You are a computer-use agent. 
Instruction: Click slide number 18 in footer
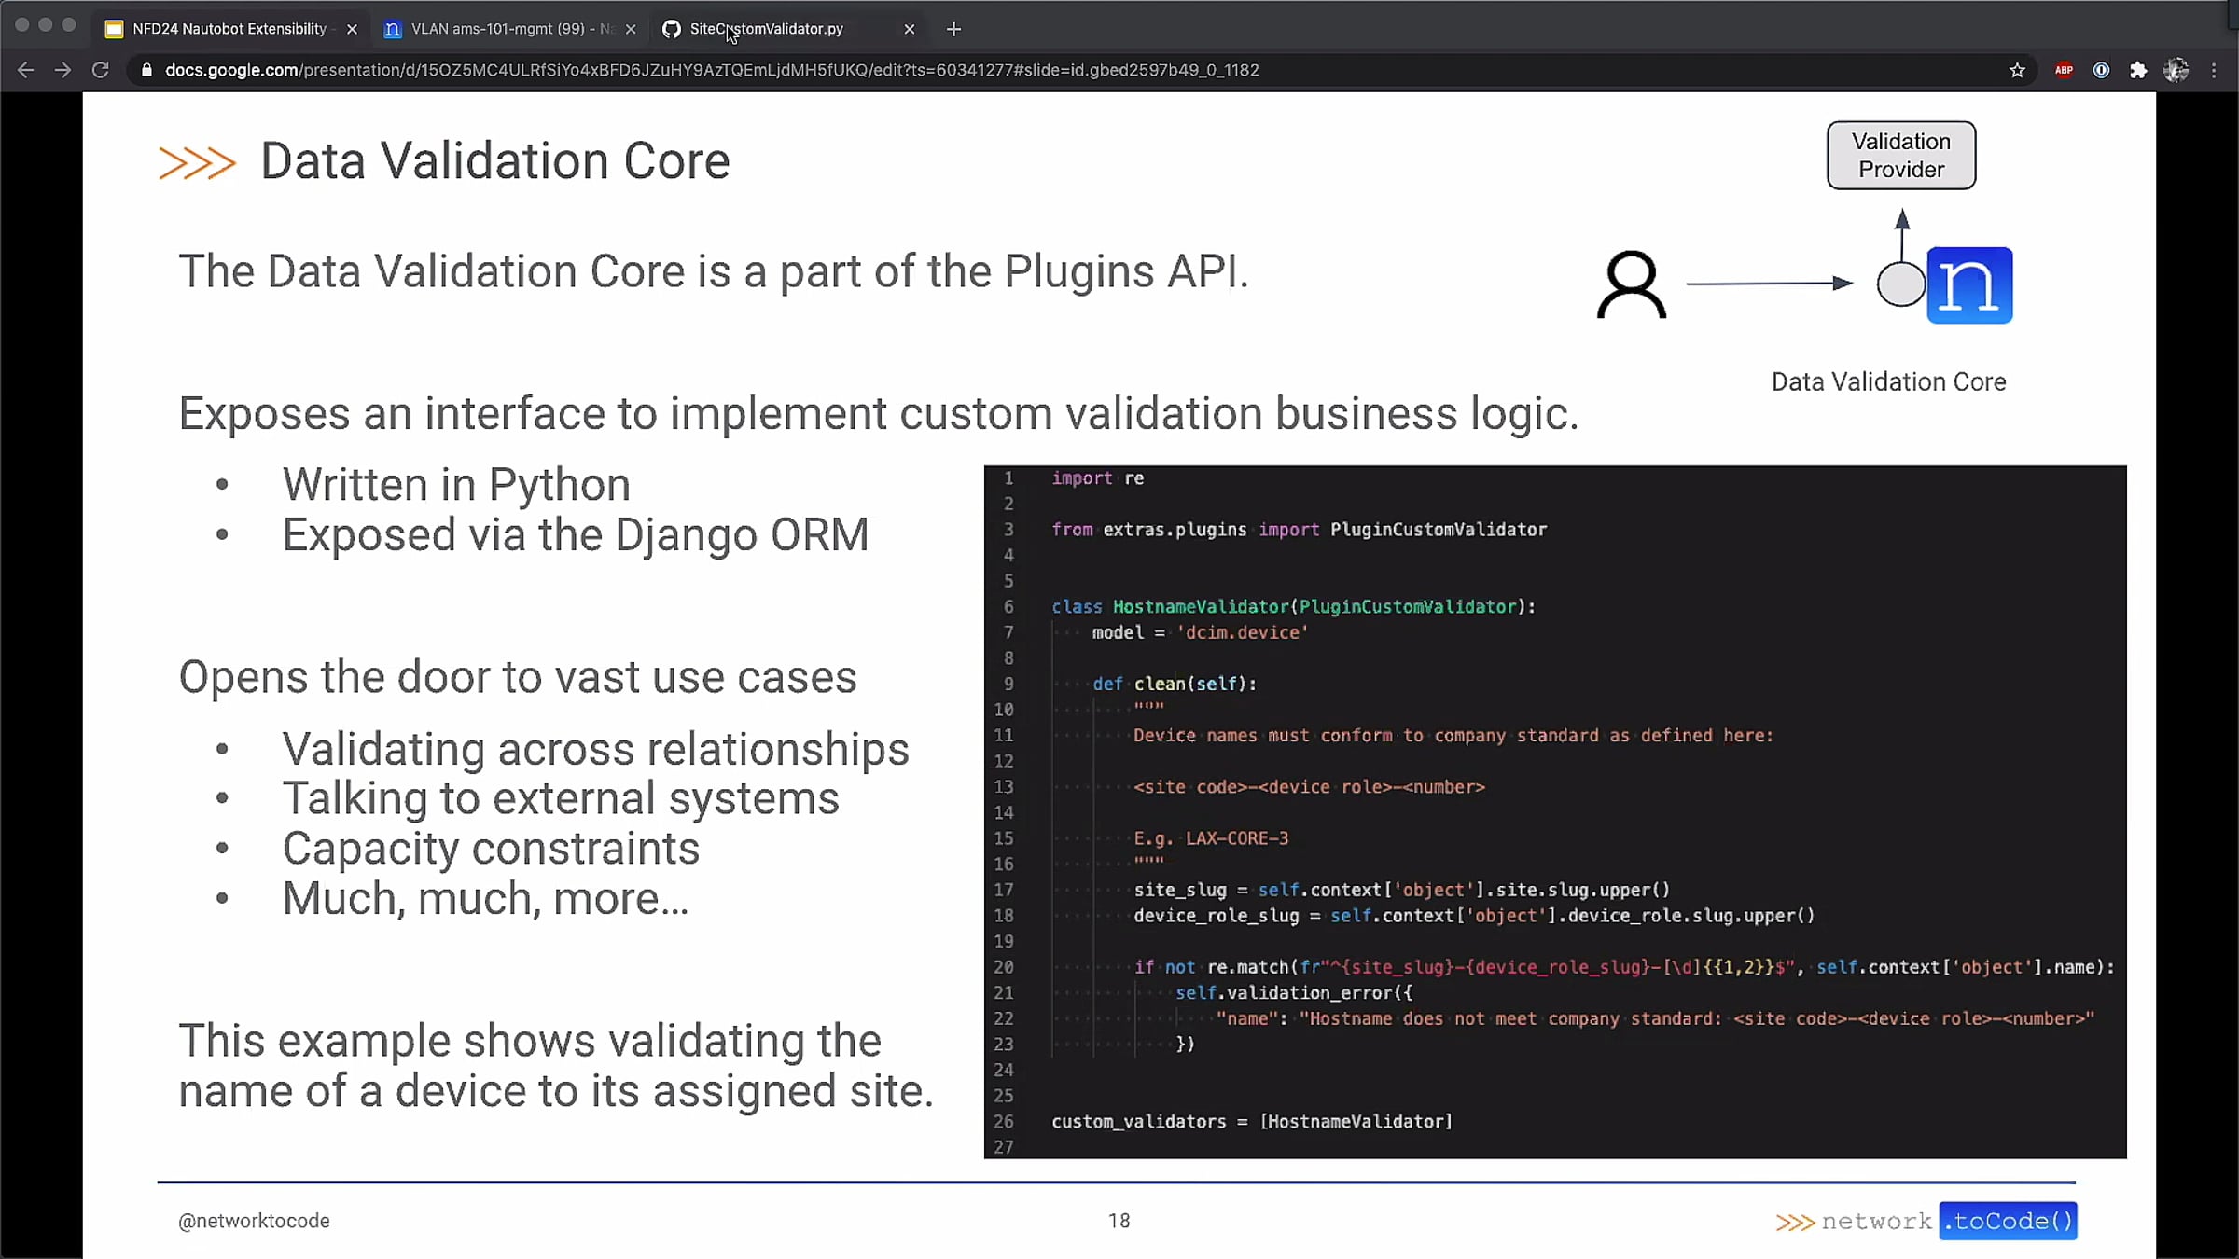tap(1119, 1221)
